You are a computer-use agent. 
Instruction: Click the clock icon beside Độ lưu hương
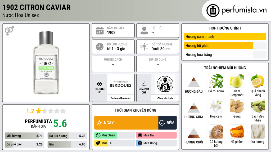tap(100, 47)
